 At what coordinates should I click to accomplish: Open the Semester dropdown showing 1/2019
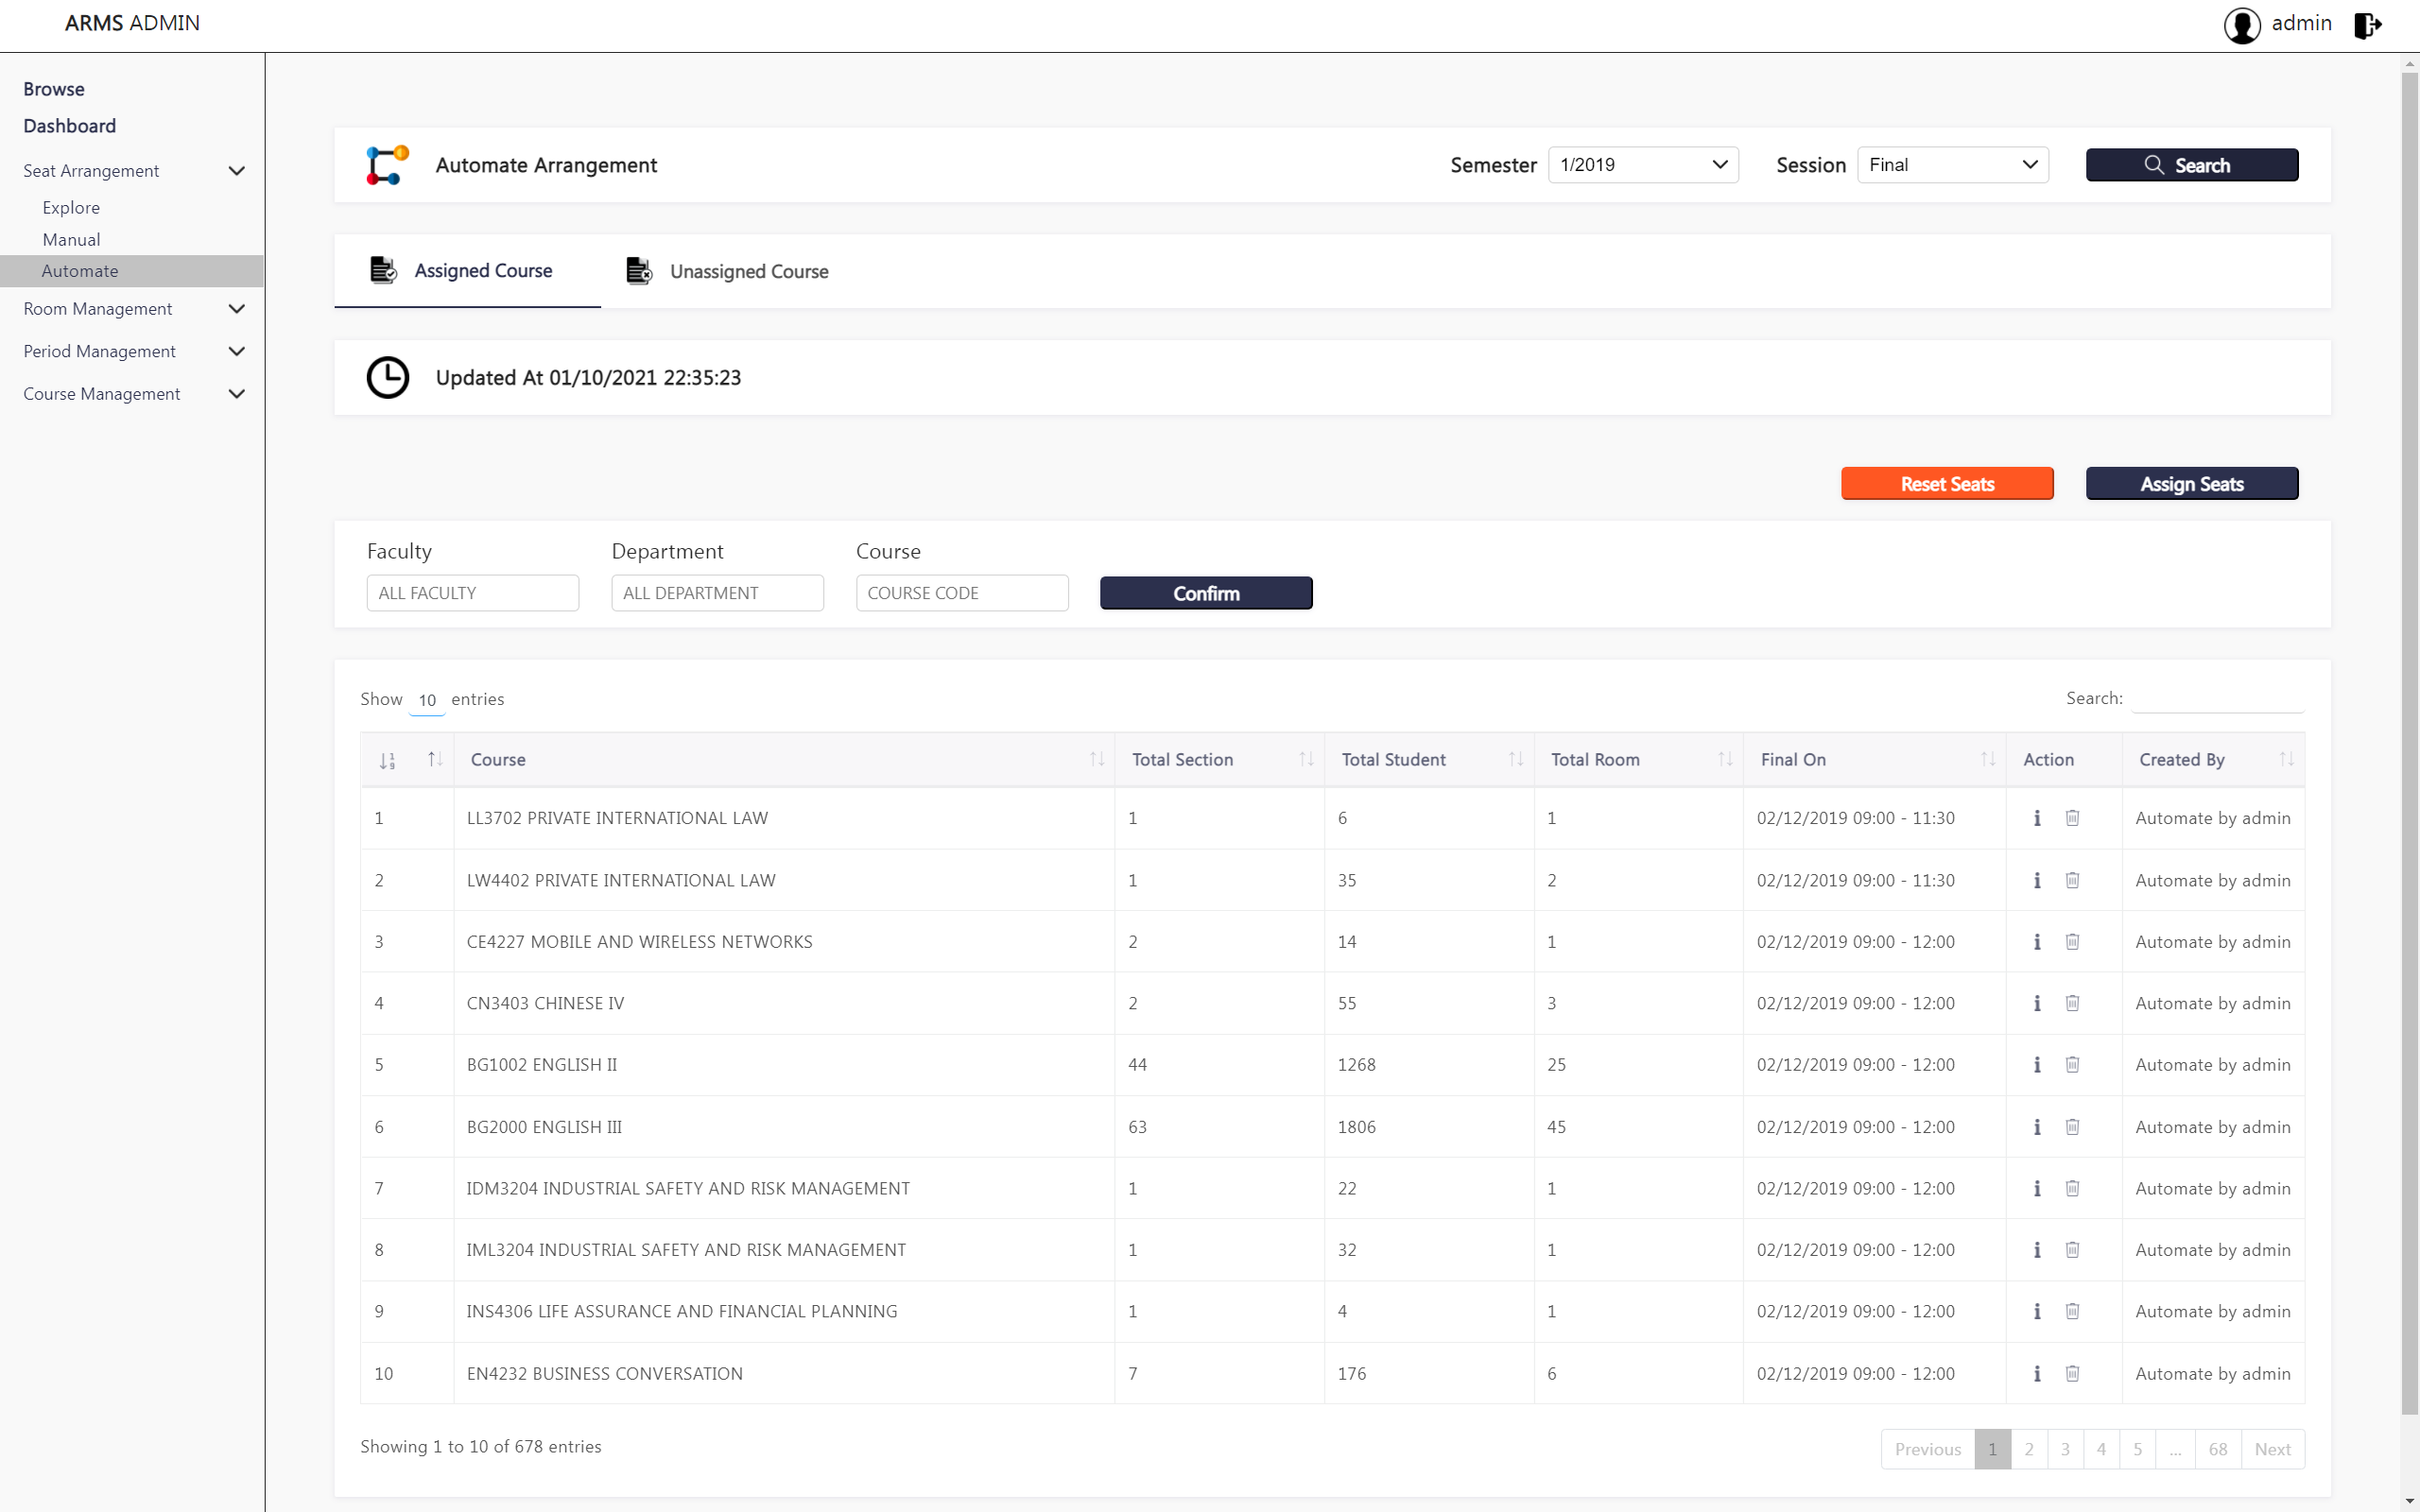tap(1642, 165)
